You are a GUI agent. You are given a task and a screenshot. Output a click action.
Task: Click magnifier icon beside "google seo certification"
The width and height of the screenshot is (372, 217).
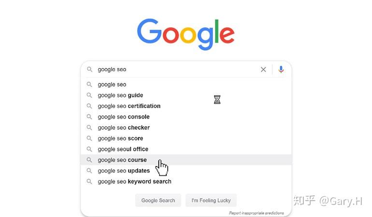(89, 106)
